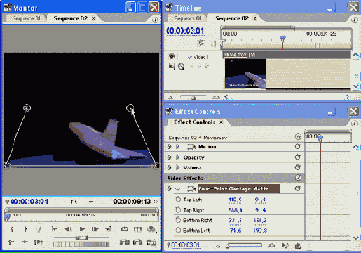Click Timeline current timecode display
Viewport: 361px width, 253px height.
point(185,31)
